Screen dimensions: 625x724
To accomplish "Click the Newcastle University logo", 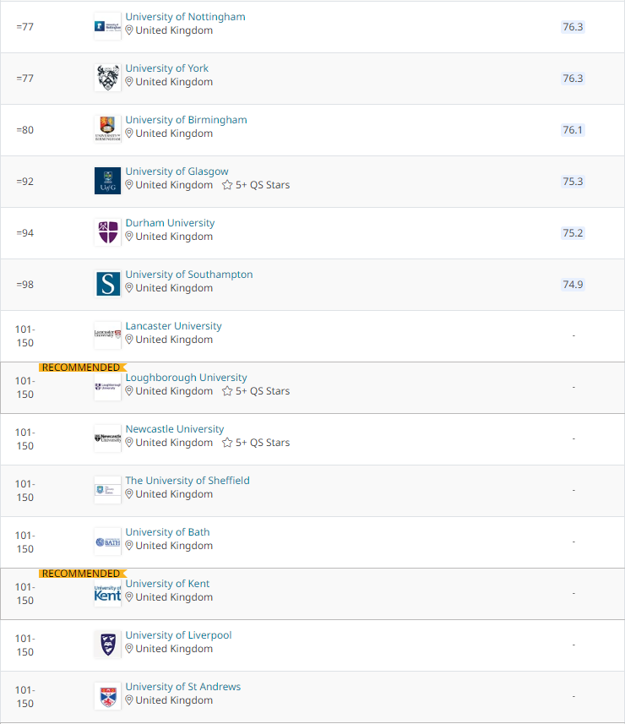I will click(x=107, y=438).
